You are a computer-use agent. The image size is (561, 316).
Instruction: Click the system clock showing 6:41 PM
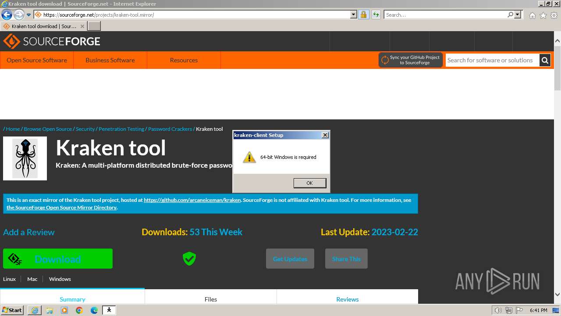point(538,310)
